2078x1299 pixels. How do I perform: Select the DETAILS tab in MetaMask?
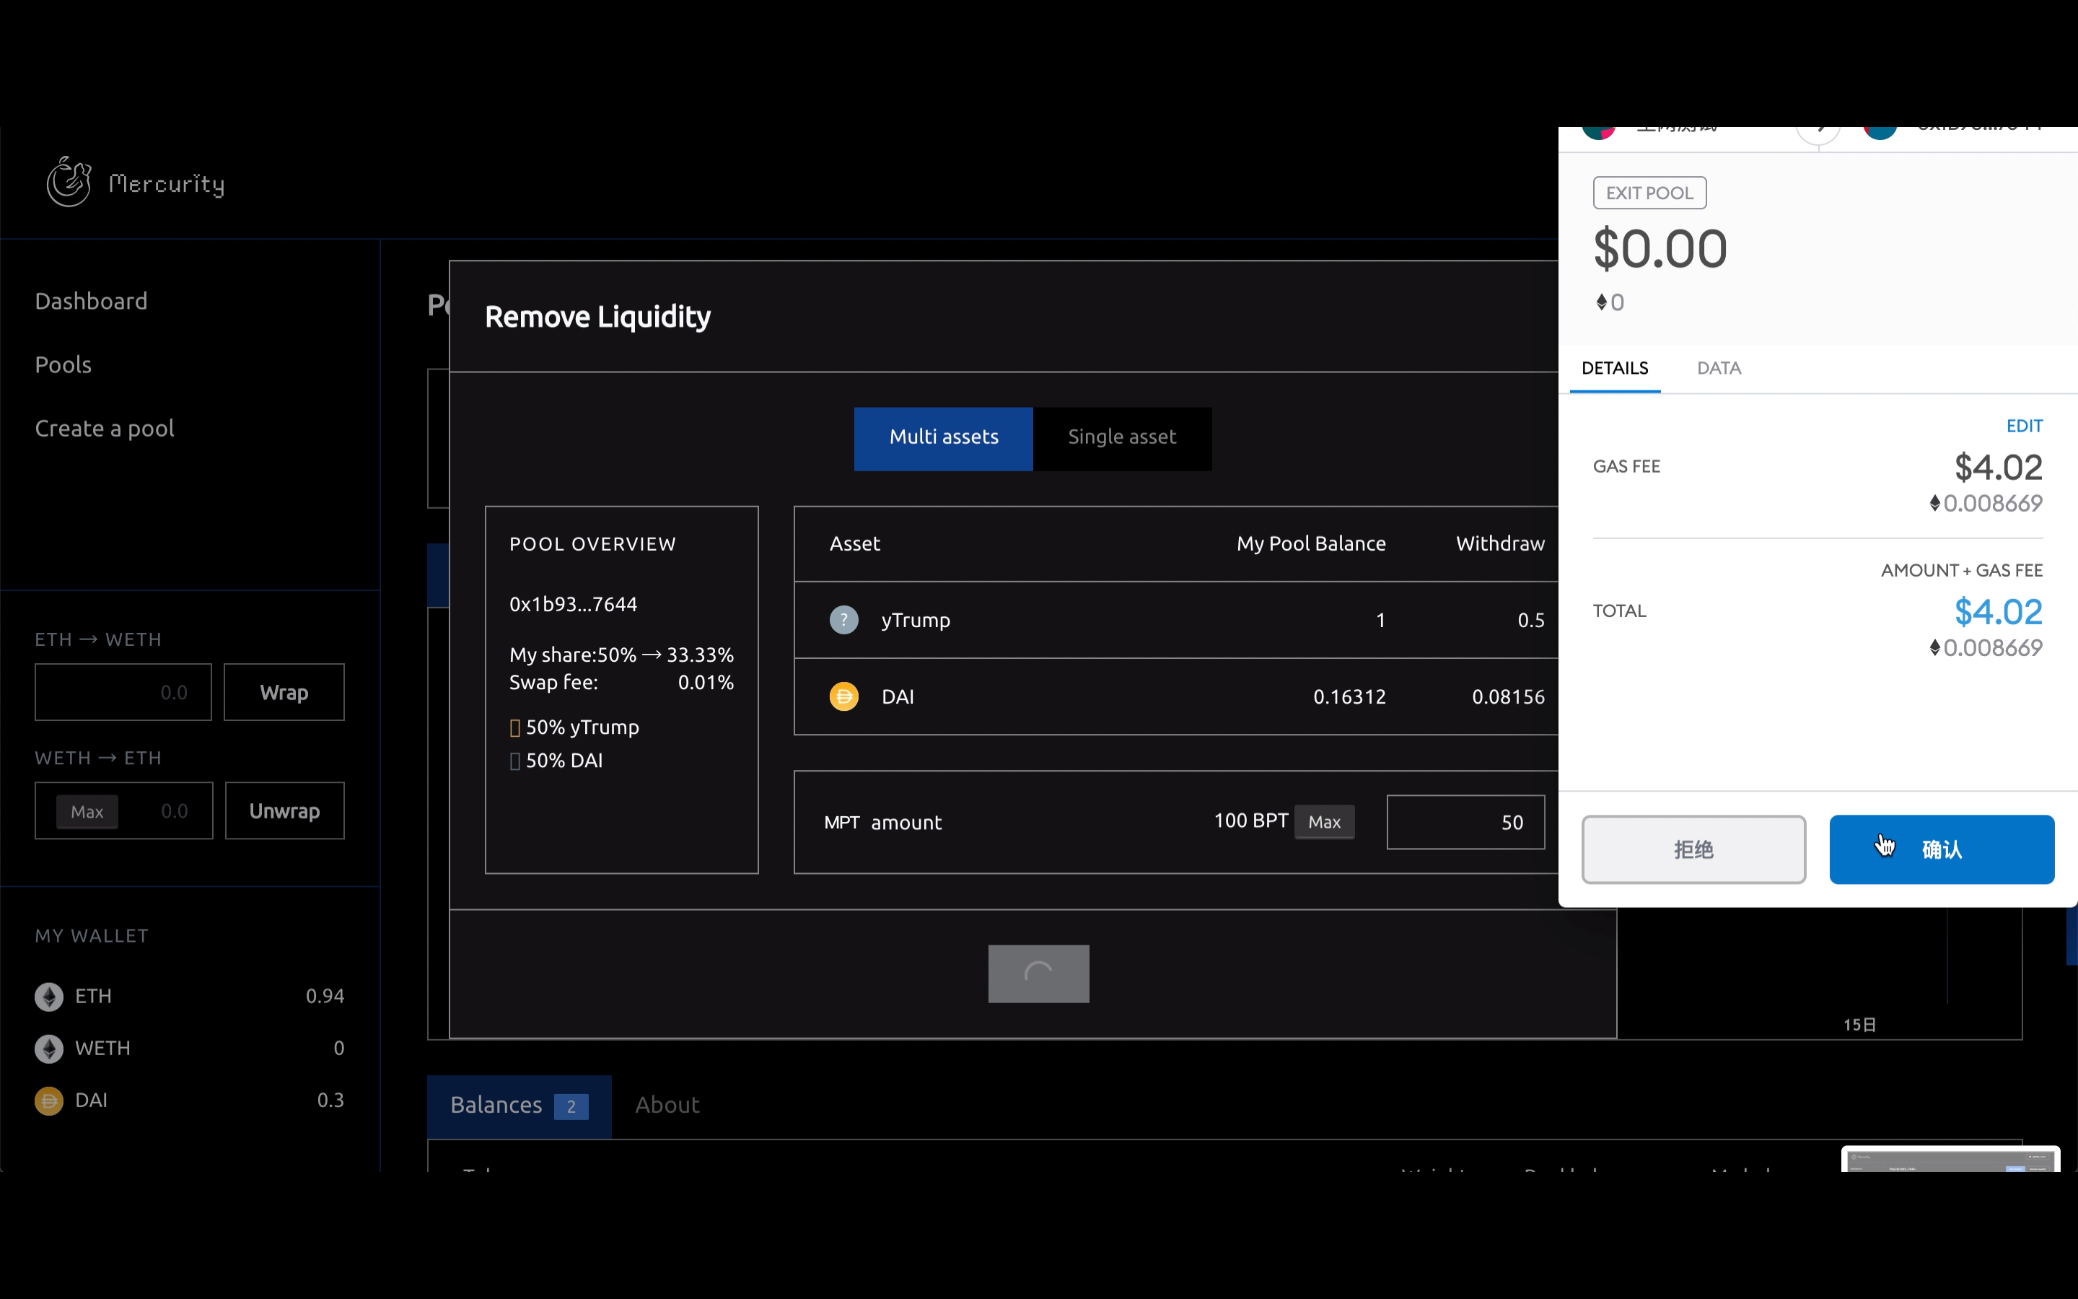(1614, 369)
